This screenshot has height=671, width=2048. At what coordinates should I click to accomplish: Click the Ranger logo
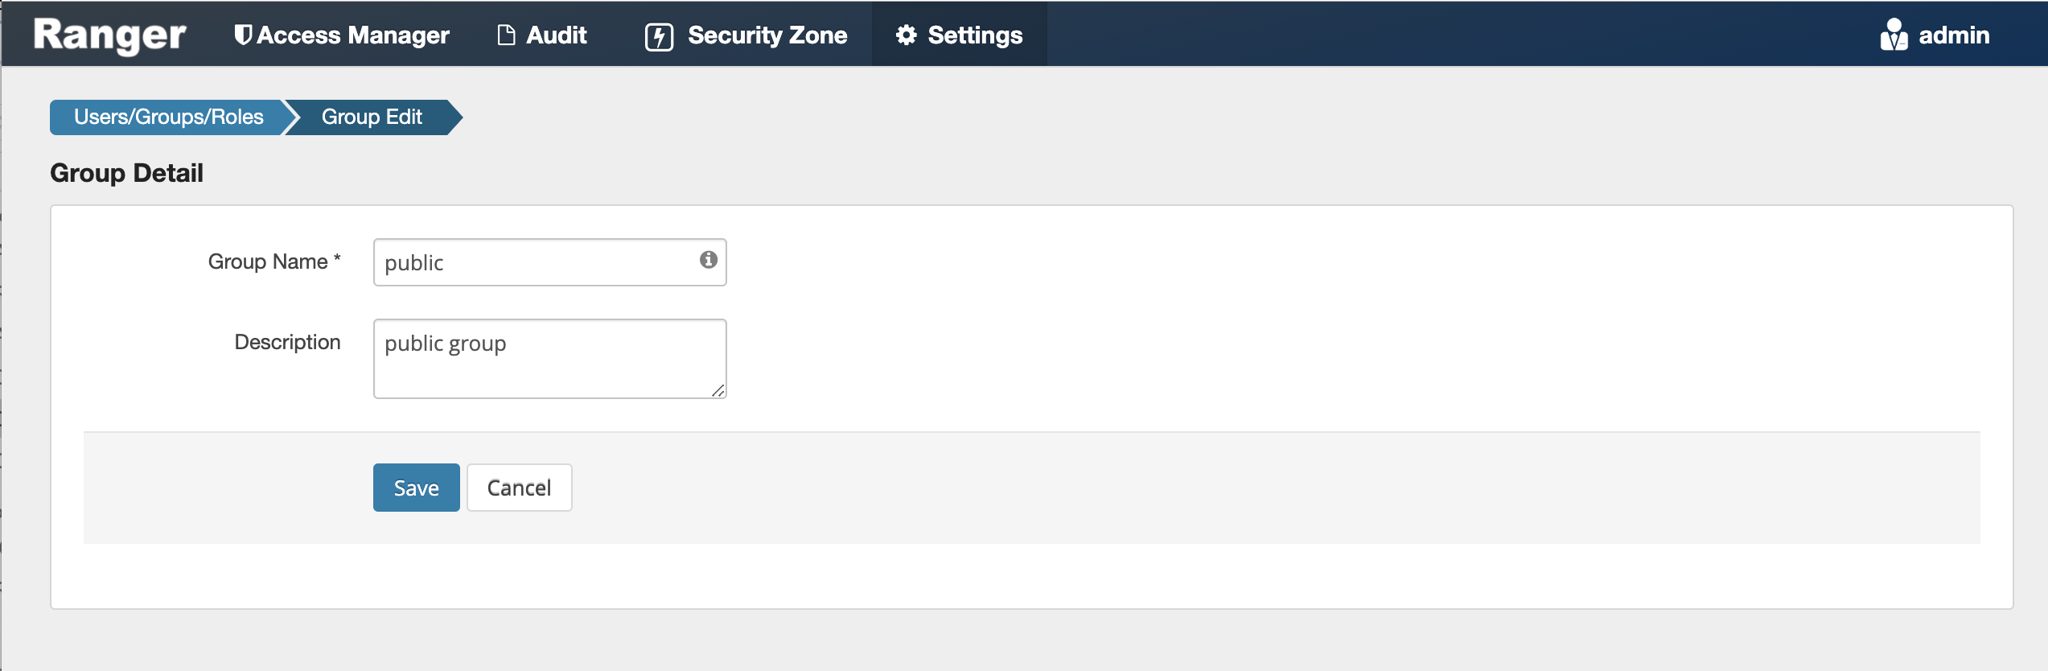[x=109, y=35]
